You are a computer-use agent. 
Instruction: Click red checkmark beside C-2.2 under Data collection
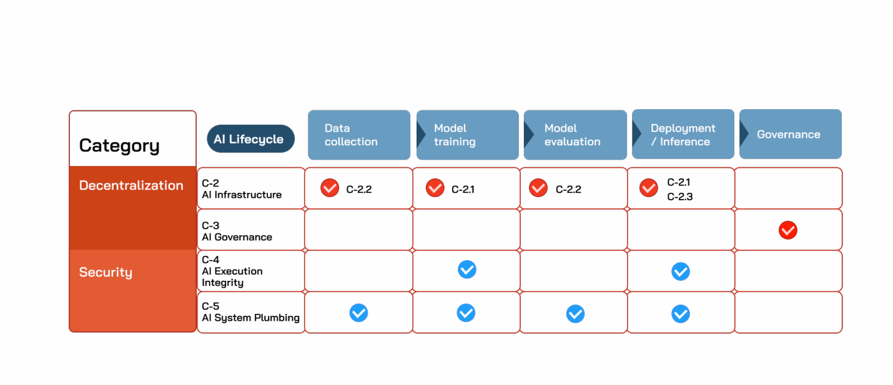click(x=330, y=188)
